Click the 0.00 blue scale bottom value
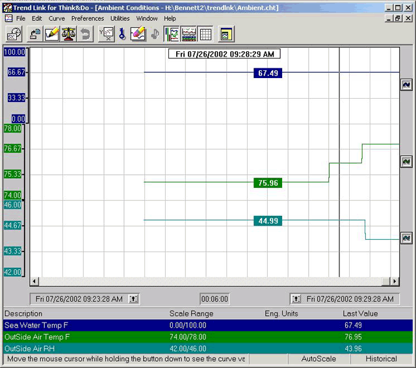The width and height of the screenshot is (416, 368). pyautogui.click(x=18, y=118)
